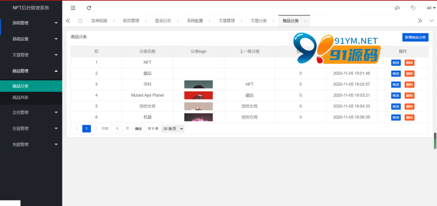The width and height of the screenshot is (437, 206).
Task: Select 商品分类 in the sidebar
Action: pos(31,86)
